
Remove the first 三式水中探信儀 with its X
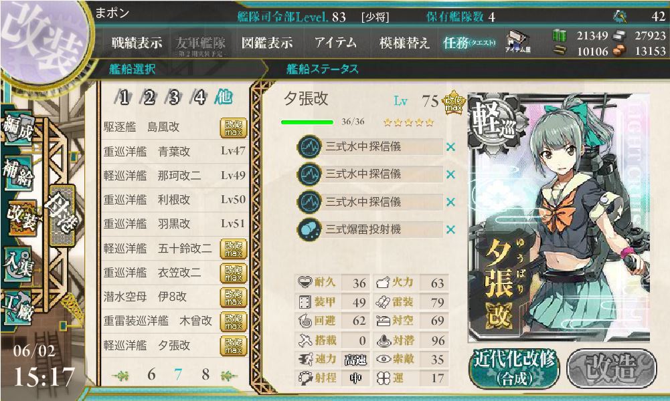coord(450,147)
